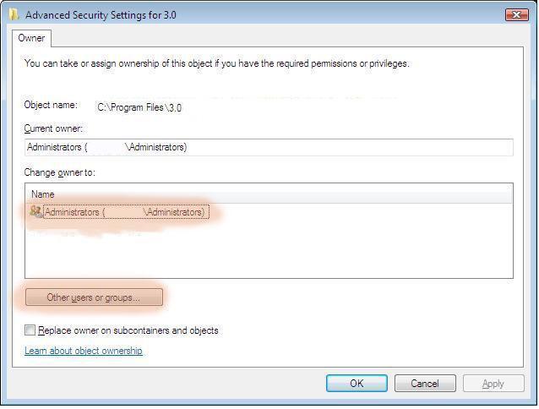Dismiss the dialog with Cancel
The height and width of the screenshot is (409, 539).
[425, 383]
